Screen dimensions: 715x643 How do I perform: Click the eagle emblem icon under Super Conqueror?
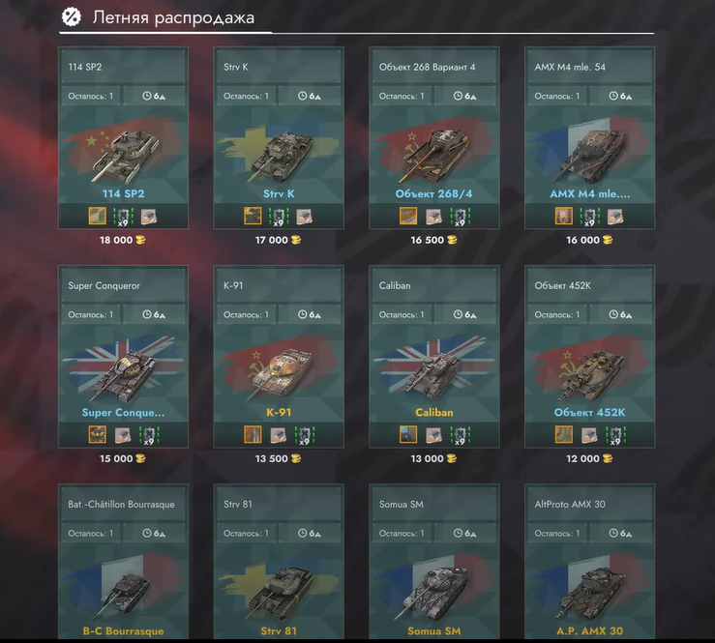97,435
